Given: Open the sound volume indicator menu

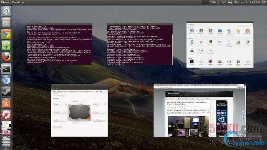Looking at the screenshot, I should [230, 2].
